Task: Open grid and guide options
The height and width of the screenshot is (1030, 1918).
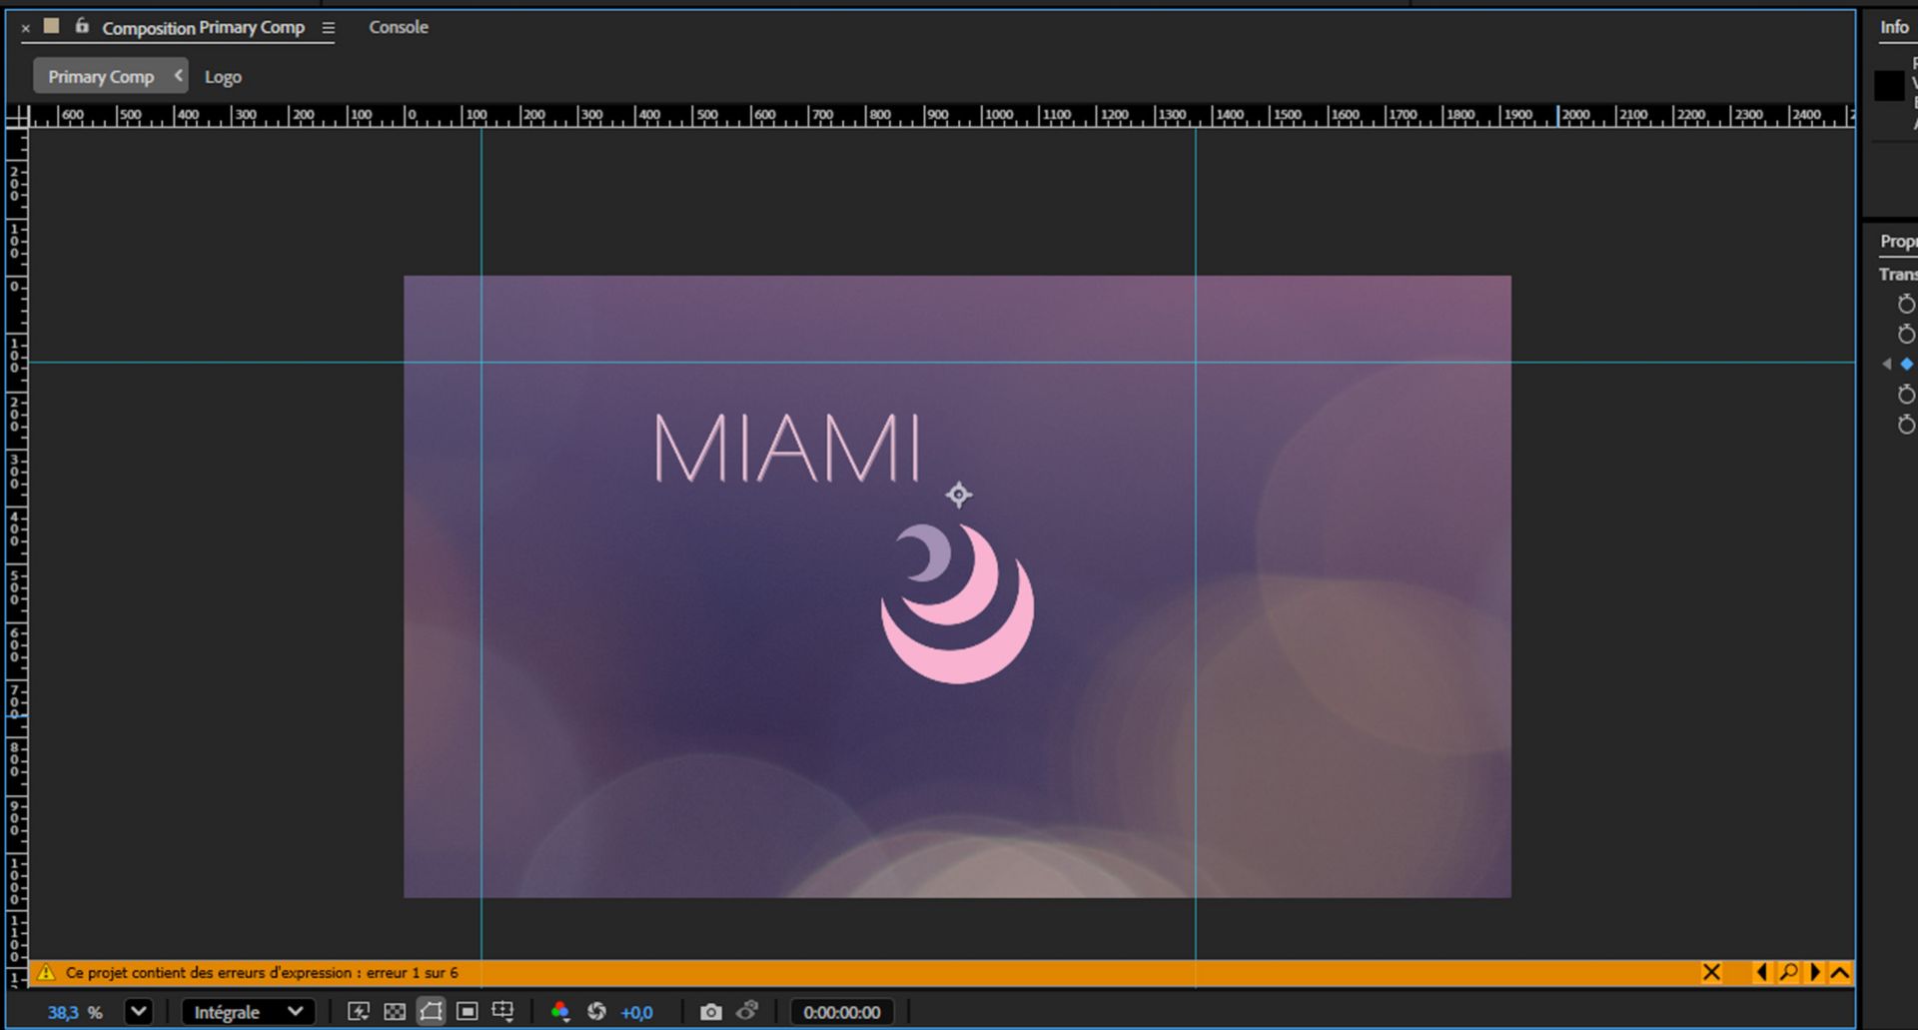Action: [x=502, y=1012]
